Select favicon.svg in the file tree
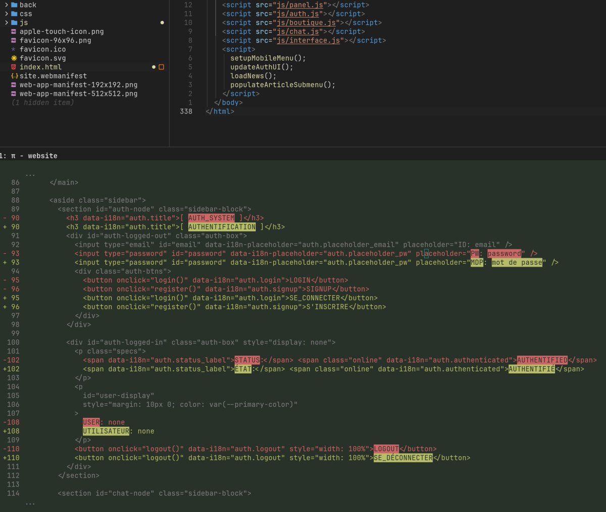Viewport: 606px width, 512px height. (x=42, y=58)
